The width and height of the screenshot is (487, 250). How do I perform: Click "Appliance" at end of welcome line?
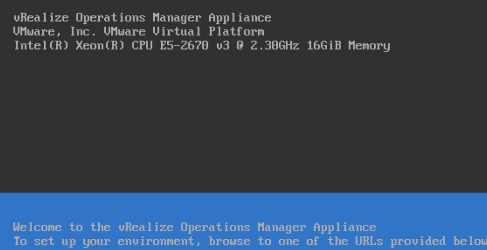point(345,227)
